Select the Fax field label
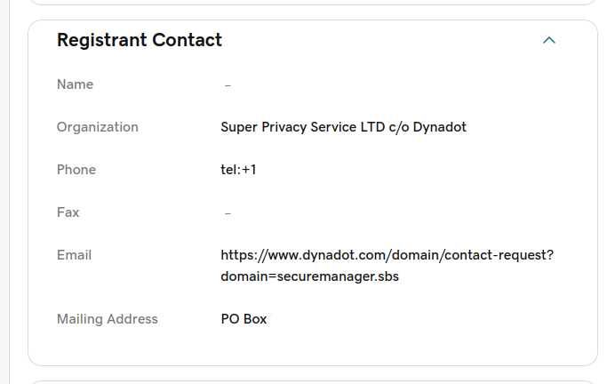 68,212
